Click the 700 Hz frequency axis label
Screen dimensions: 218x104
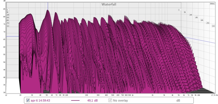coord(122,95)
